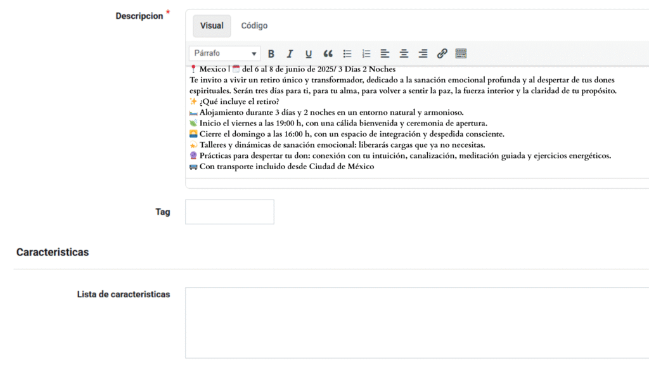This screenshot has width=649, height=365.
Task: Switch to the Código tab
Action: click(x=254, y=26)
